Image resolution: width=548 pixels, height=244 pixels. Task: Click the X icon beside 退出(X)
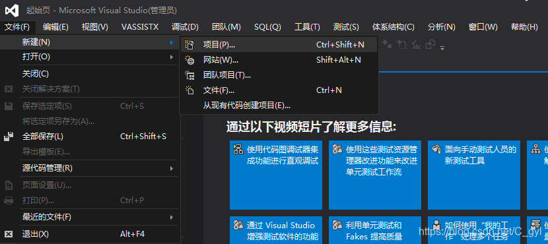point(9,234)
